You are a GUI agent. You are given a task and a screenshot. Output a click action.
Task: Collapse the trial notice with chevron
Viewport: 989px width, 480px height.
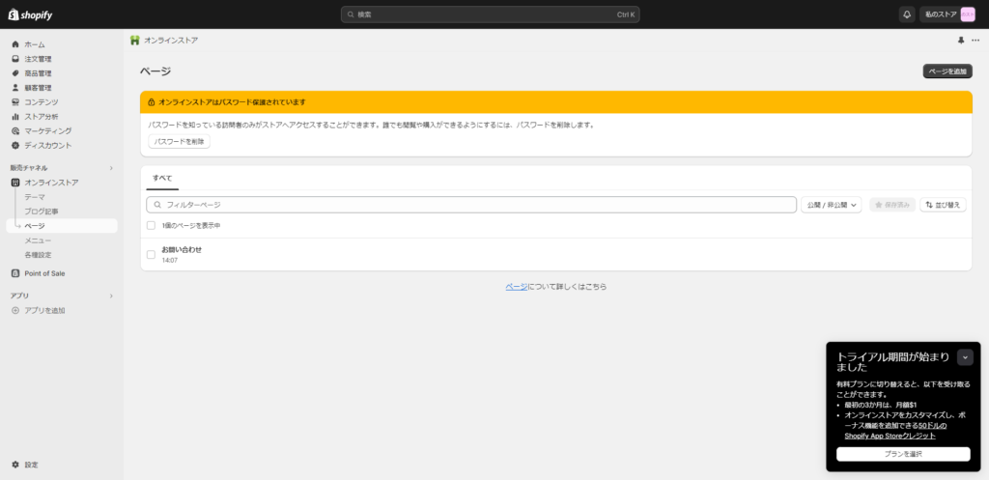tap(965, 357)
